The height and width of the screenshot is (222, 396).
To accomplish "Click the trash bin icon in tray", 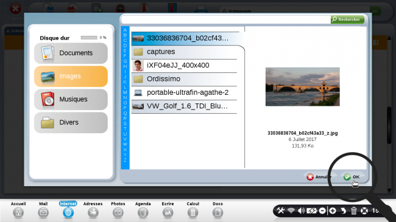I will (354, 210).
